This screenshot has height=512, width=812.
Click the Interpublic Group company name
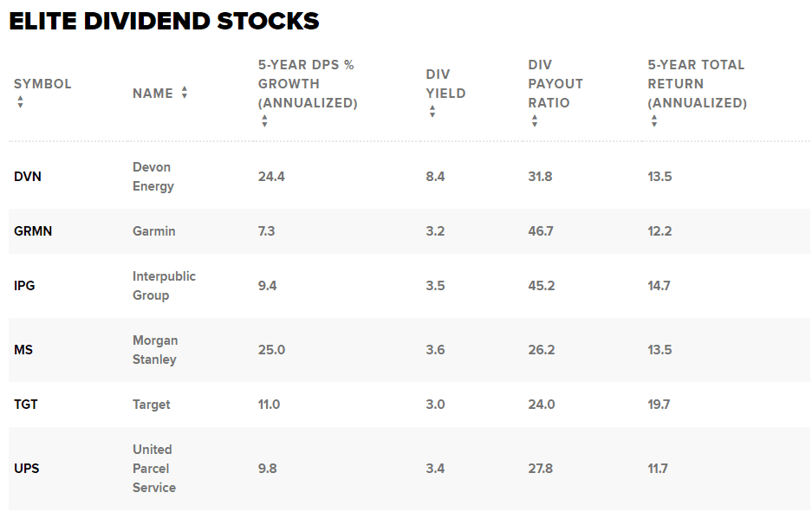tap(164, 286)
